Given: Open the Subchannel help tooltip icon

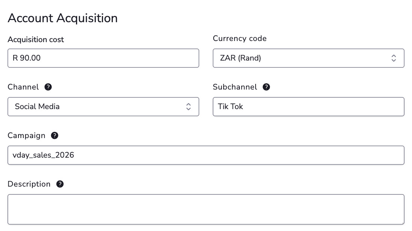Looking at the screenshot, I should tap(266, 87).
